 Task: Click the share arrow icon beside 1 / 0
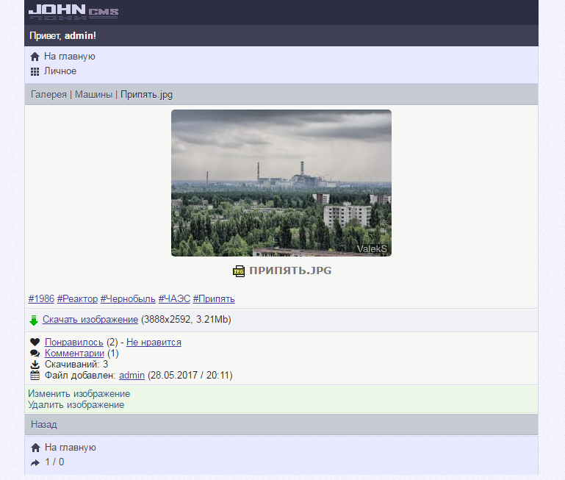click(x=35, y=462)
